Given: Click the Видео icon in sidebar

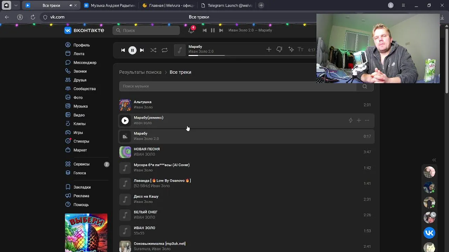Looking at the screenshot, I should (x=68, y=115).
